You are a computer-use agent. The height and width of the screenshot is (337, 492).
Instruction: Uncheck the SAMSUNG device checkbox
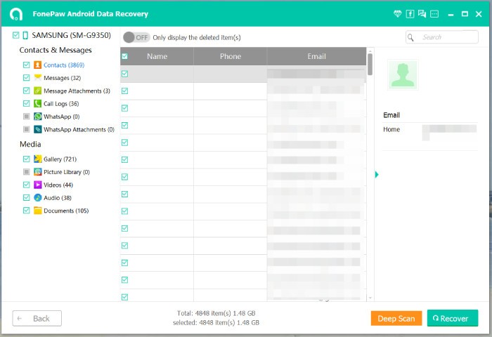pos(15,35)
